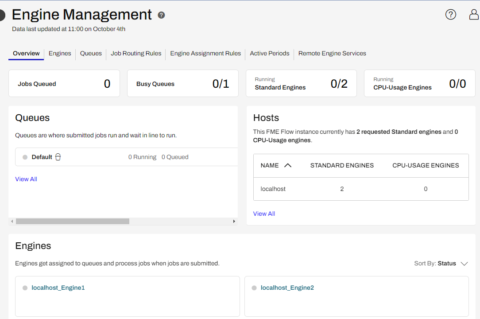Open the Job Routing Rules tab

(x=136, y=53)
